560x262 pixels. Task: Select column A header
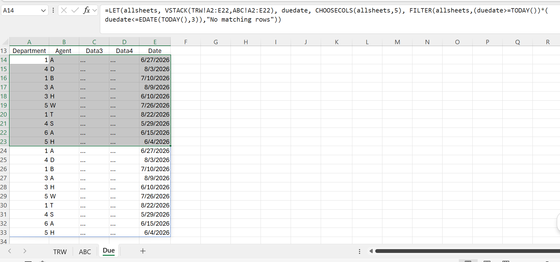[29, 42]
